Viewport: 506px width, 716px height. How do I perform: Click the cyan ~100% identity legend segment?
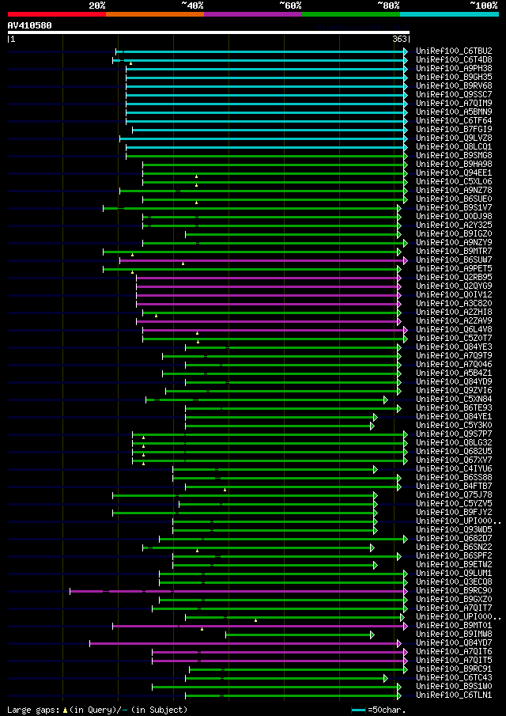(449, 14)
